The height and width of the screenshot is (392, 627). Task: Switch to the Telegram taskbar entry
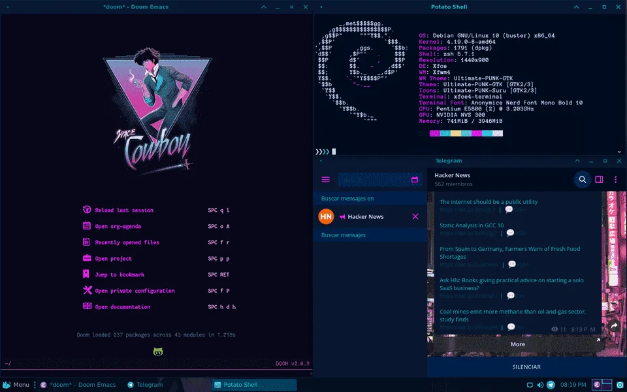coord(145,385)
